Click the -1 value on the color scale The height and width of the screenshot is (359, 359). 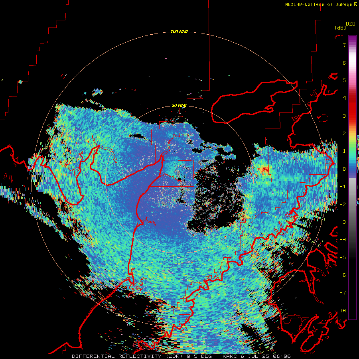point(343,187)
